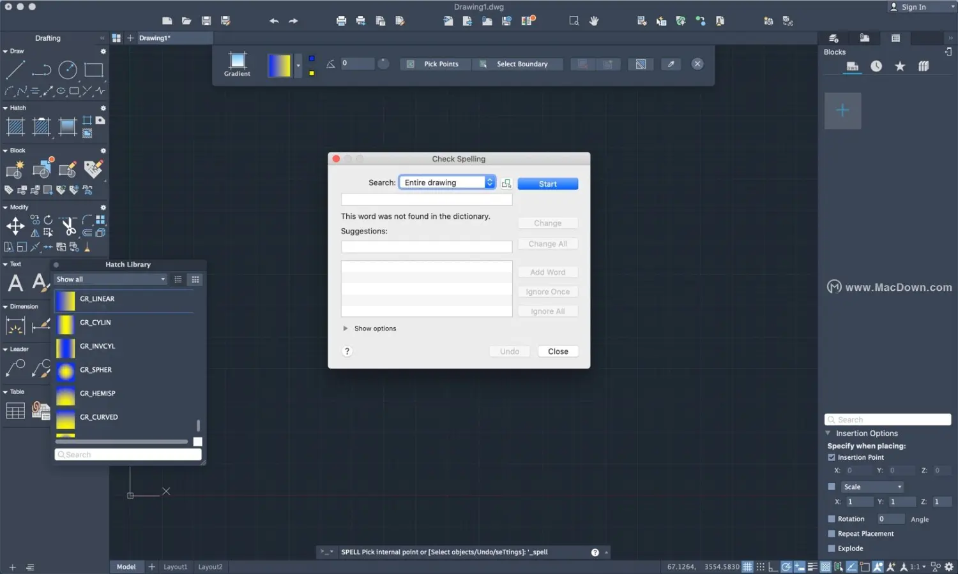Select the Pan hand tool

(594, 21)
